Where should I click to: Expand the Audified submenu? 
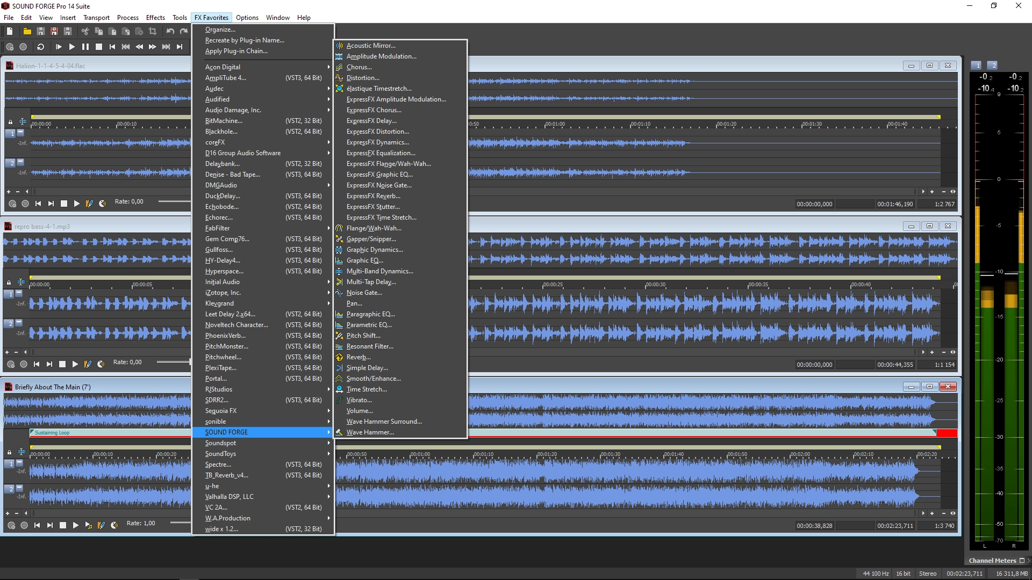click(263, 99)
